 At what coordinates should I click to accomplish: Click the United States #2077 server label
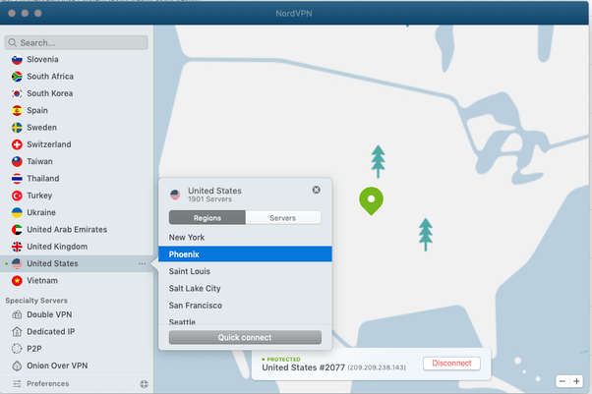304,367
